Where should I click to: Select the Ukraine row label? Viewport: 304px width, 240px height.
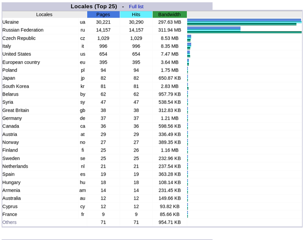coord(11,22)
